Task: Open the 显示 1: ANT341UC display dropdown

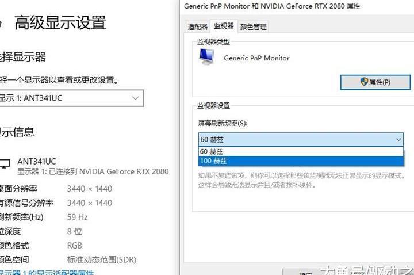Action: [x=71, y=98]
